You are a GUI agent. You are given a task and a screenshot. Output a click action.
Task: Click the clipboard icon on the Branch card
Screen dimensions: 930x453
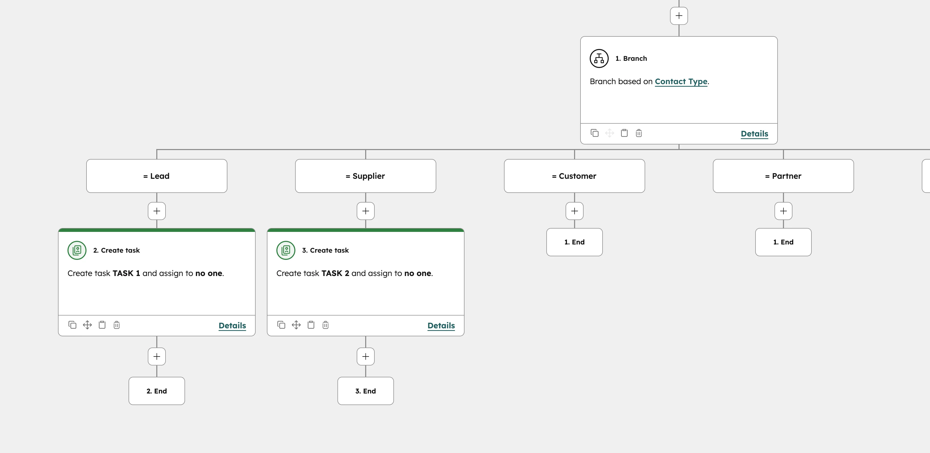point(624,133)
